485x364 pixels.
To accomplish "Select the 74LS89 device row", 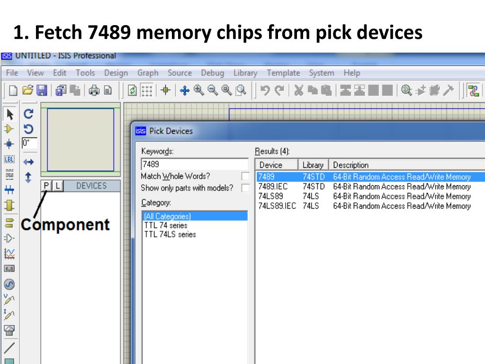I will [x=370, y=196].
